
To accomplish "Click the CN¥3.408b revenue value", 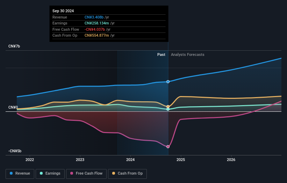I will tap(94, 17).
